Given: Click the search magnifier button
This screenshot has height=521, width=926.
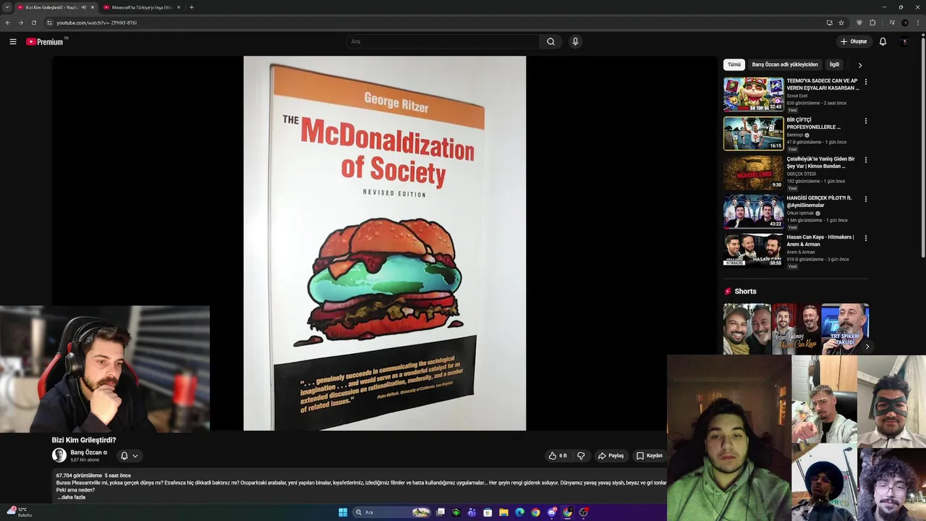Looking at the screenshot, I should tap(551, 41).
